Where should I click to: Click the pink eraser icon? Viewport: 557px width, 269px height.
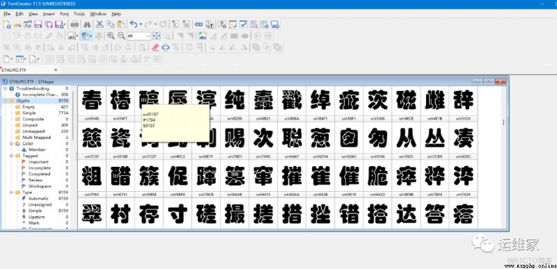pos(155,47)
